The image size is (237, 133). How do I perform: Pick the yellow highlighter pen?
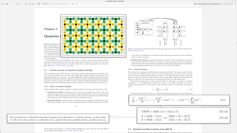[54, 4]
